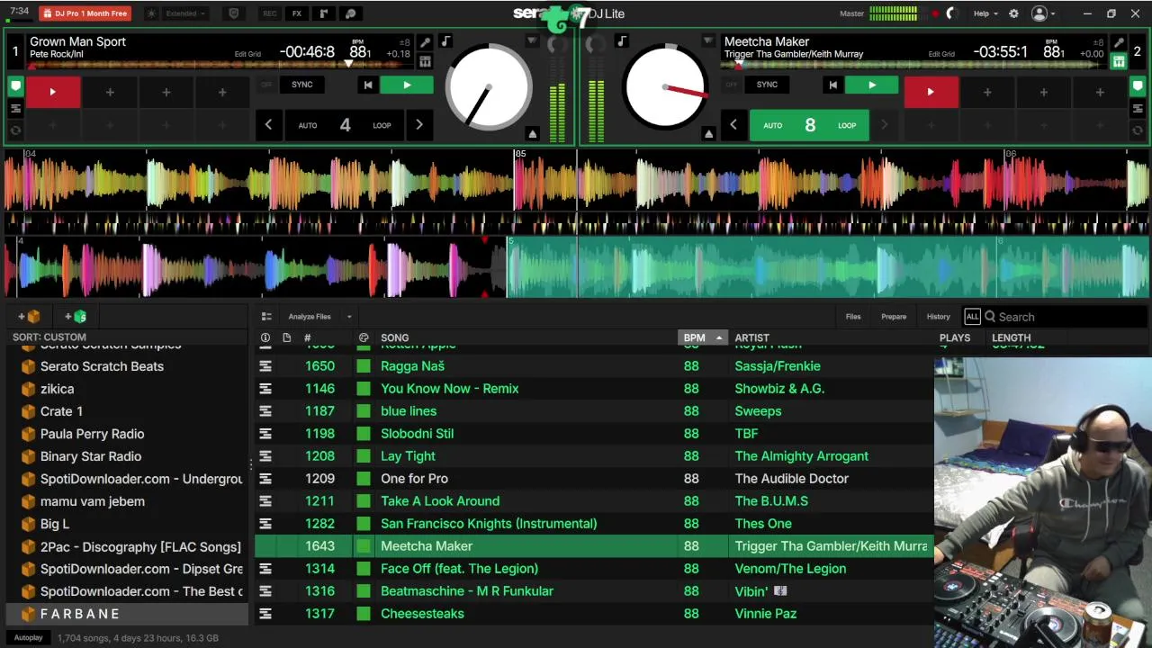
Task: Open Settings gear icon
Action: [1013, 13]
